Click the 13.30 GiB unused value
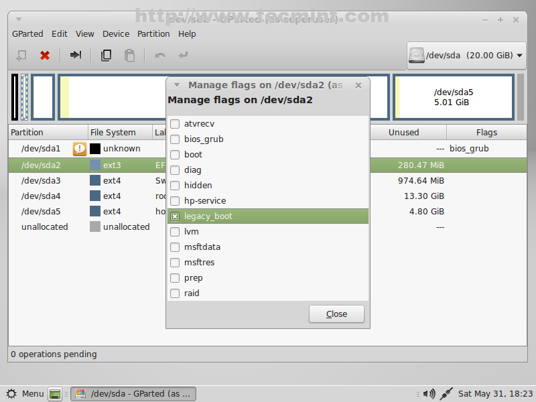 point(424,196)
